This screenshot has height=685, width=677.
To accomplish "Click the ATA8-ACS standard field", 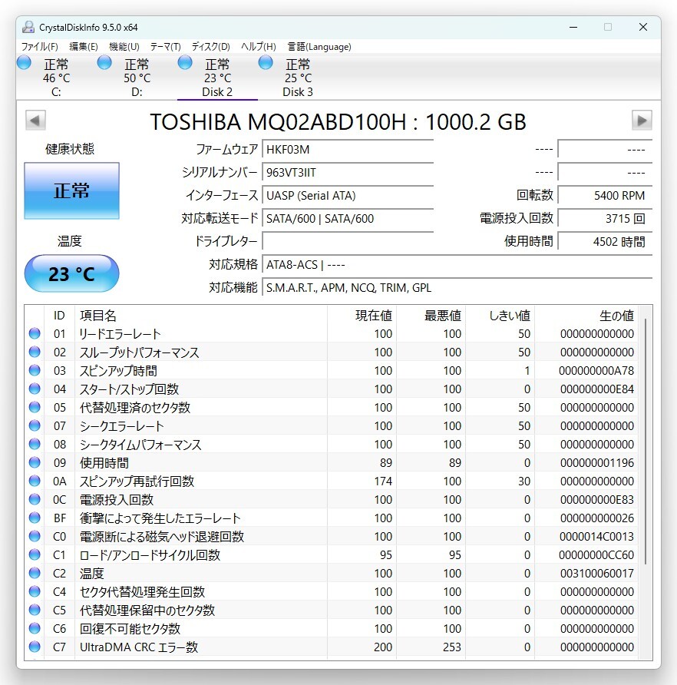I will [457, 264].
